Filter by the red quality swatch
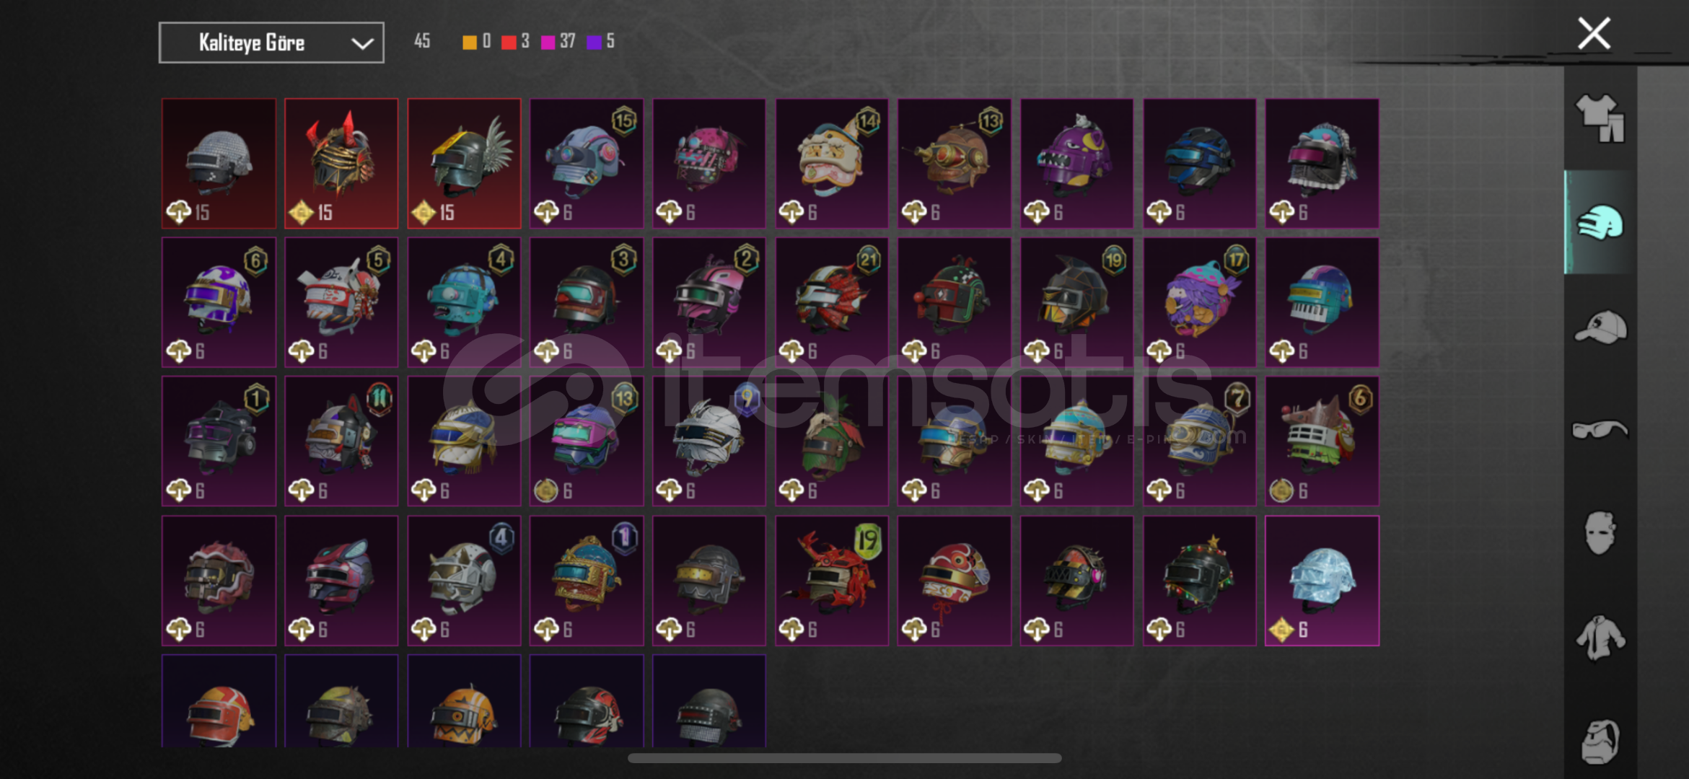Image resolution: width=1689 pixels, height=779 pixels. pos(509,42)
